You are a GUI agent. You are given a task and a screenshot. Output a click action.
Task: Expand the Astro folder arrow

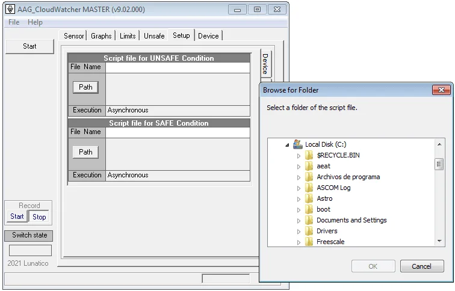tap(299, 199)
